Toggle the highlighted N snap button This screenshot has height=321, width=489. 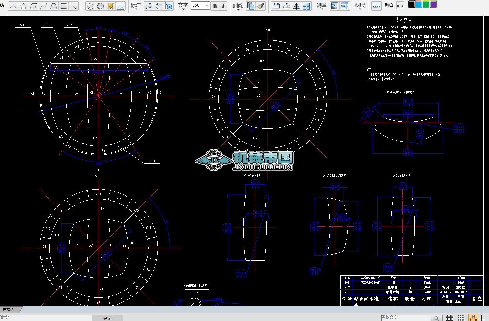pyautogui.click(x=473, y=318)
